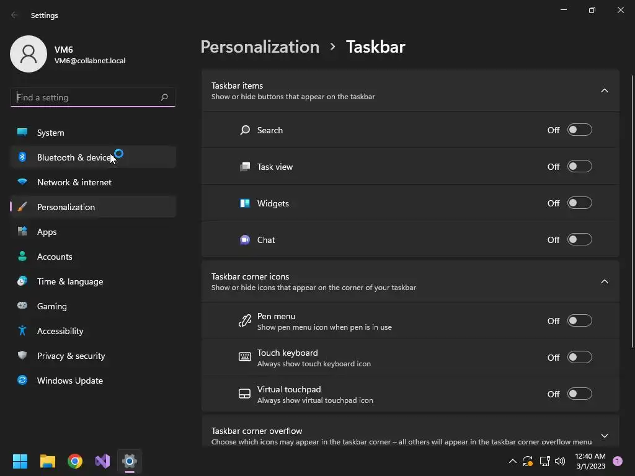Open the Windows Update settings page

click(x=70, y=381)
